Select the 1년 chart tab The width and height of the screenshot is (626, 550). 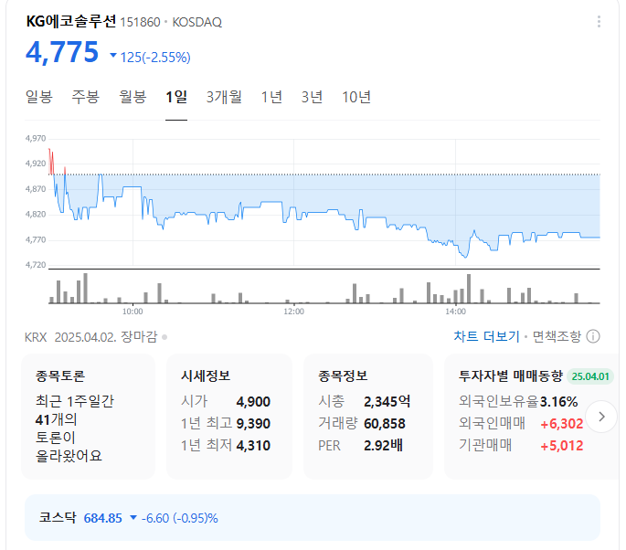click(x=271, y=97)
